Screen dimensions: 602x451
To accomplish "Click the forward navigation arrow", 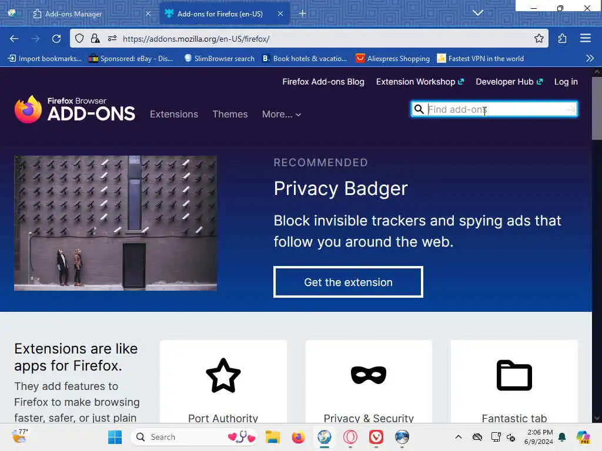I will [x=35, y=38].
